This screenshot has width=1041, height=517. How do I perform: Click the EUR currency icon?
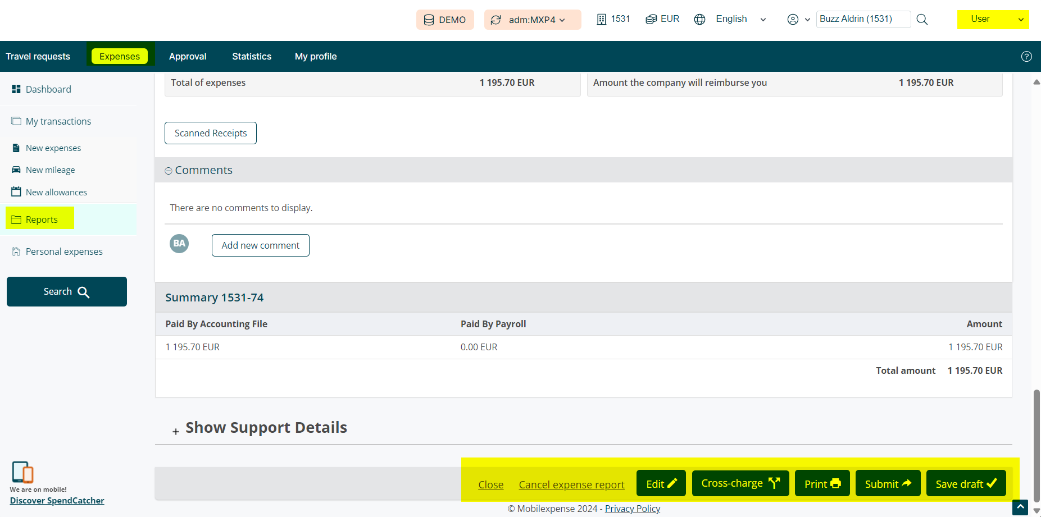651,20
